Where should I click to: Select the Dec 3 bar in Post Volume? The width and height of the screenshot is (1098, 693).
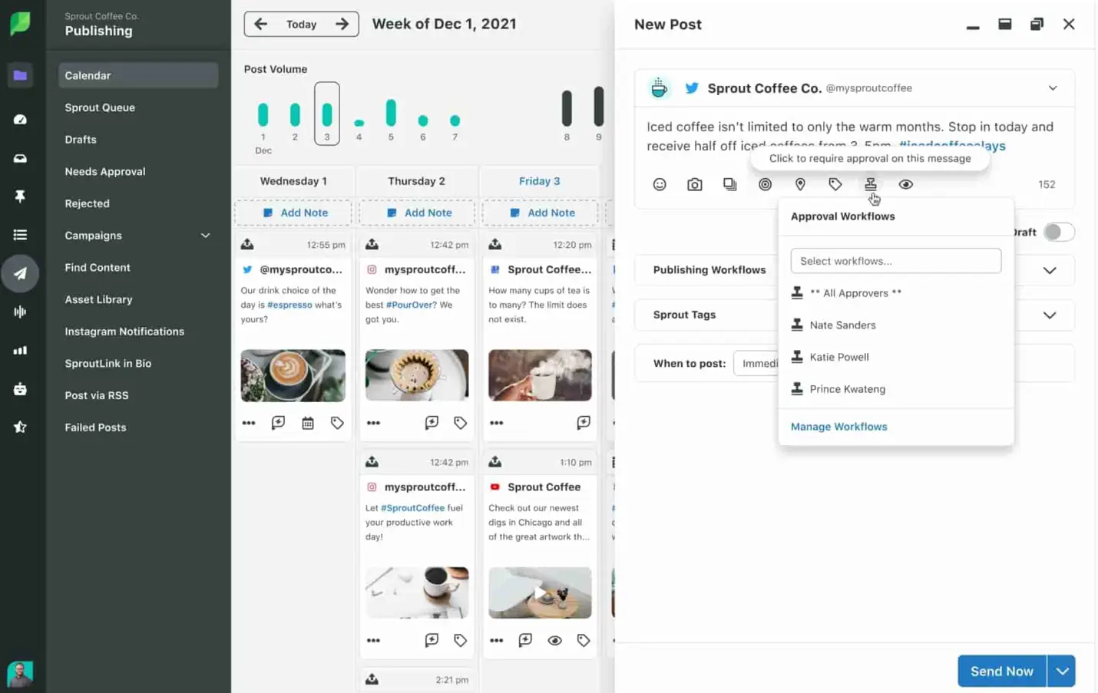coord(327,114)
